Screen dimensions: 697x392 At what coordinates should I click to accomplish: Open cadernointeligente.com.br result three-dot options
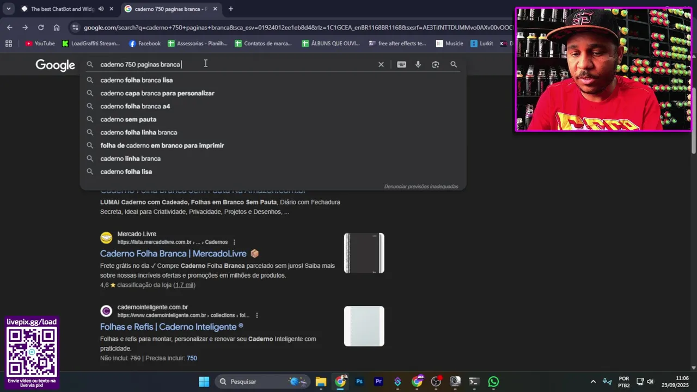tap(256, 315)
